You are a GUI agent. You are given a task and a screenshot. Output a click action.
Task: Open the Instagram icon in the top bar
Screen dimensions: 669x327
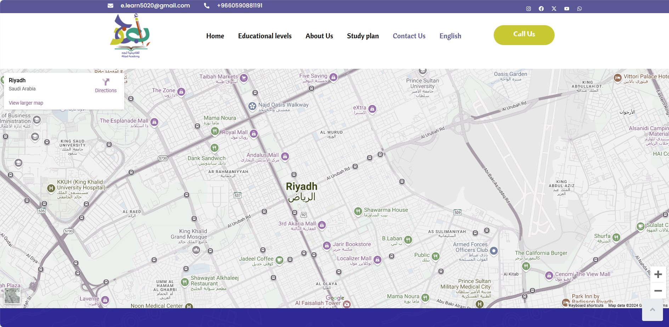click(528, 9)
